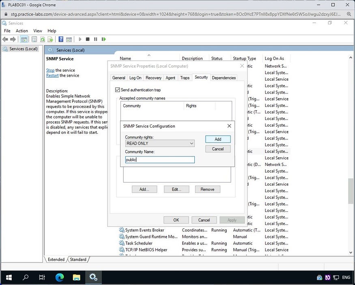Screen dimensions: 355x285
Task: Click Add in SNMP Service Configuration dialog
Action: (x=218, y=139)
